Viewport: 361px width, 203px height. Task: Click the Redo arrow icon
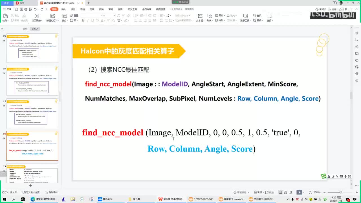coord(42,9)
